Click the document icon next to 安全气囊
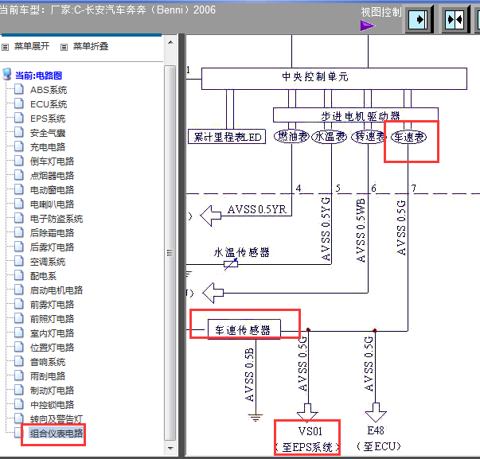 [19, 132]
